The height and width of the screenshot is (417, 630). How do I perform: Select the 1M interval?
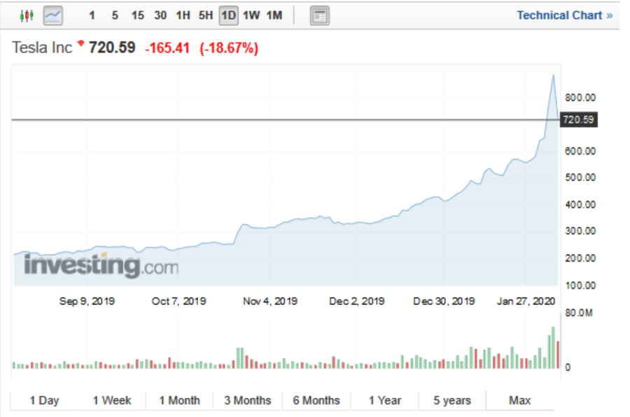[274, 15]
